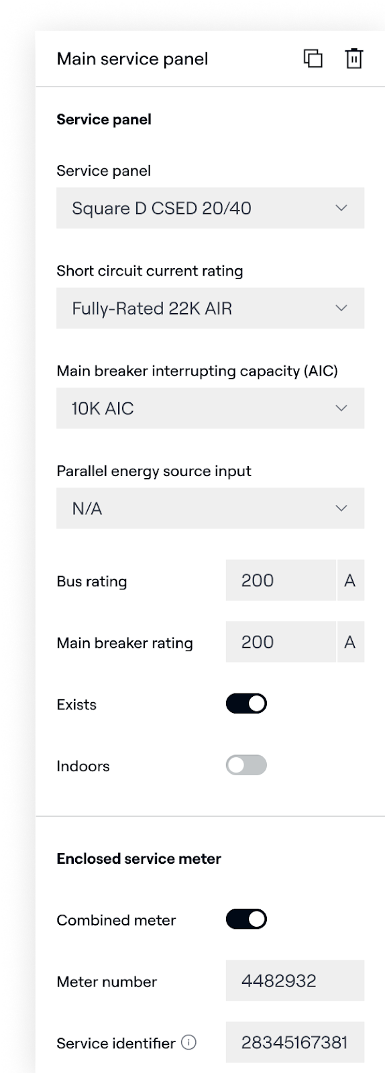Open the N/A parallel energy source dropdown
385x1073 pixels.
(210, 508)
